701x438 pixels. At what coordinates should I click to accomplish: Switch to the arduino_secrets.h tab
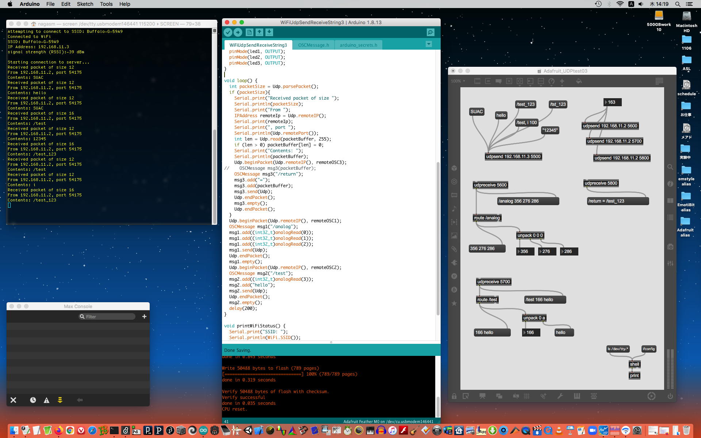358,45
